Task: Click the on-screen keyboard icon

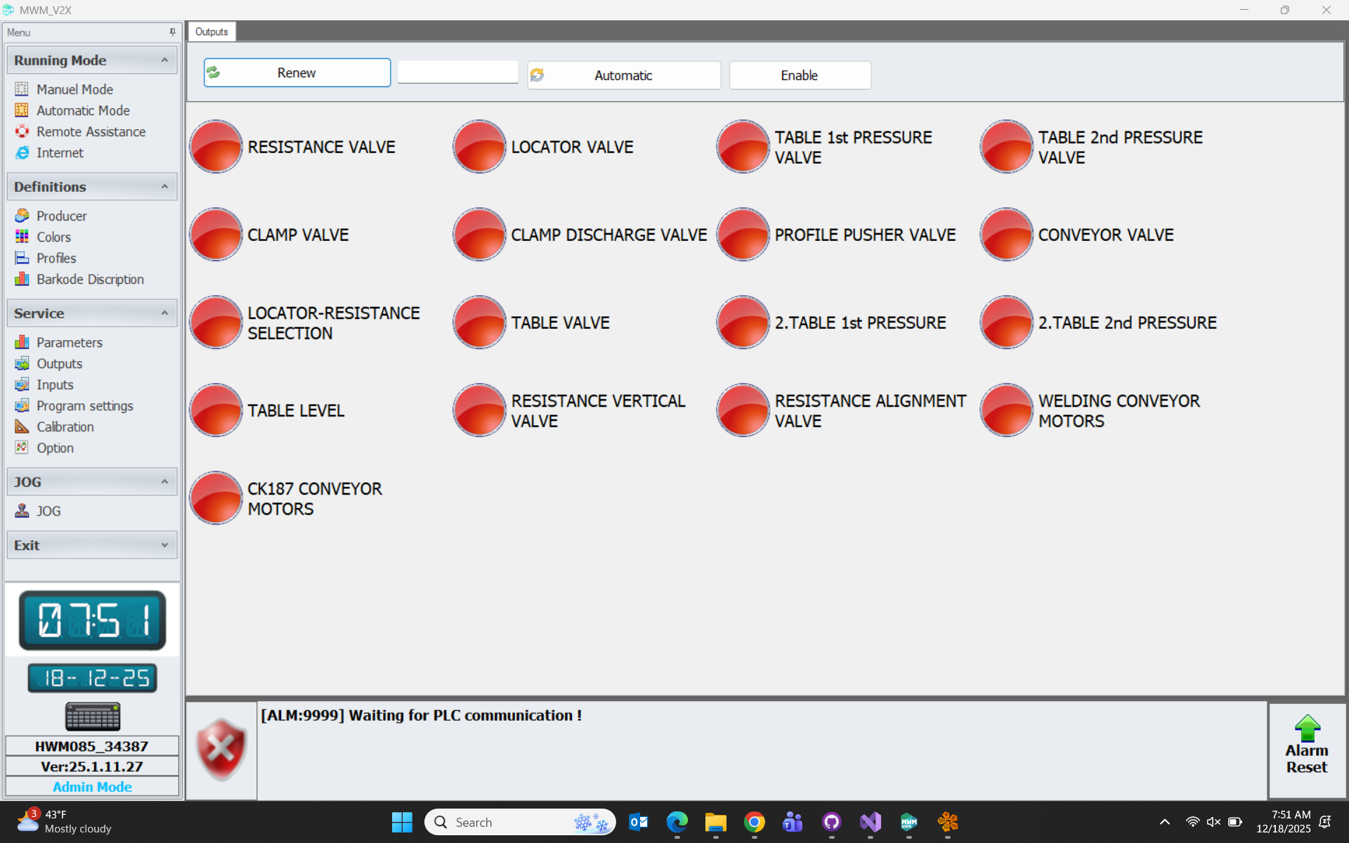Action: click(x=92, y=716)
